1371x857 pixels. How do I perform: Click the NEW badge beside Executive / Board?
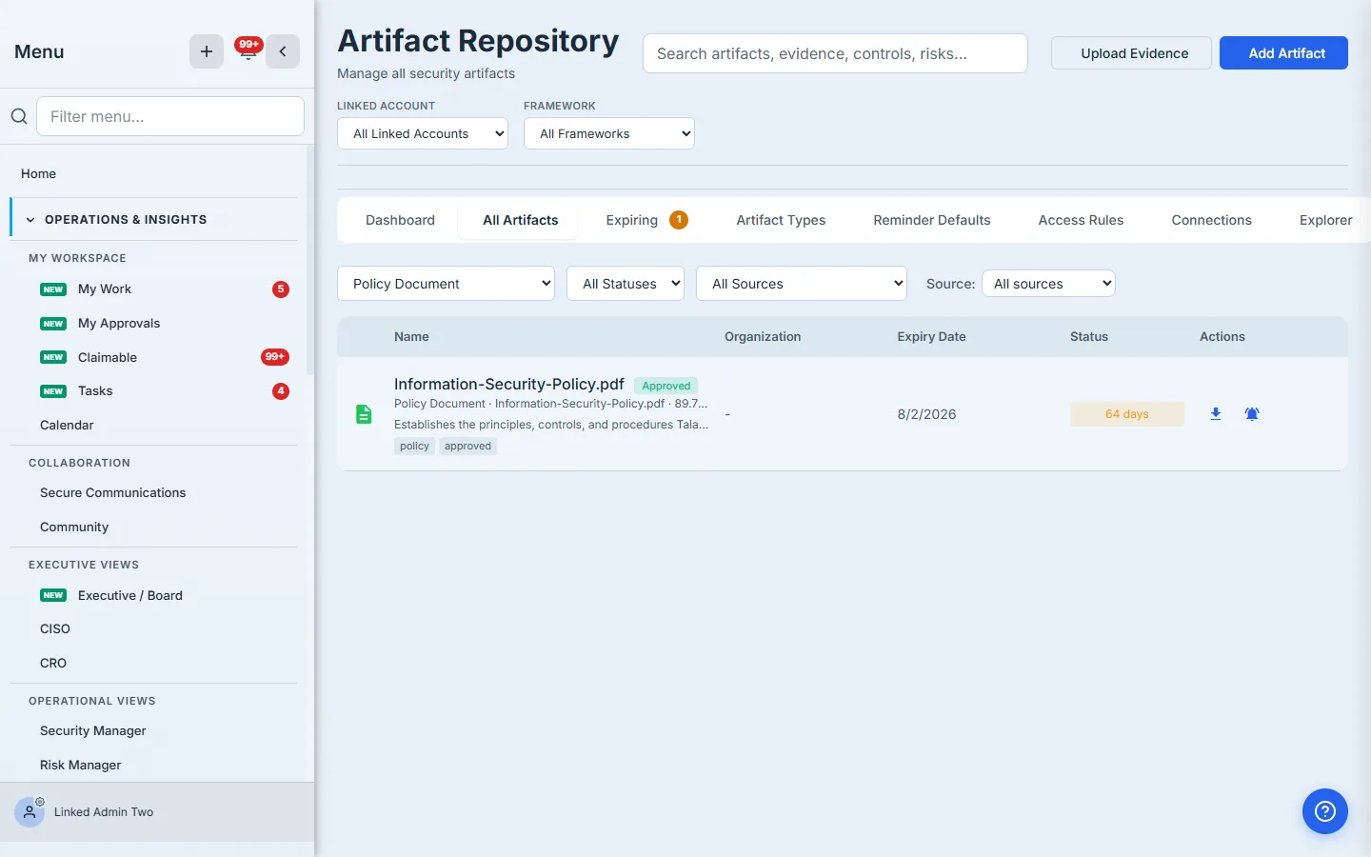click(x=53, y=595)
